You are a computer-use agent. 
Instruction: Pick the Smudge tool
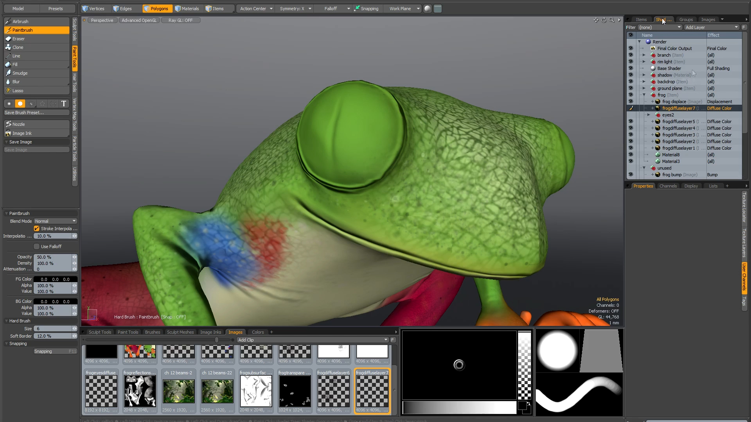pos(20,73)
